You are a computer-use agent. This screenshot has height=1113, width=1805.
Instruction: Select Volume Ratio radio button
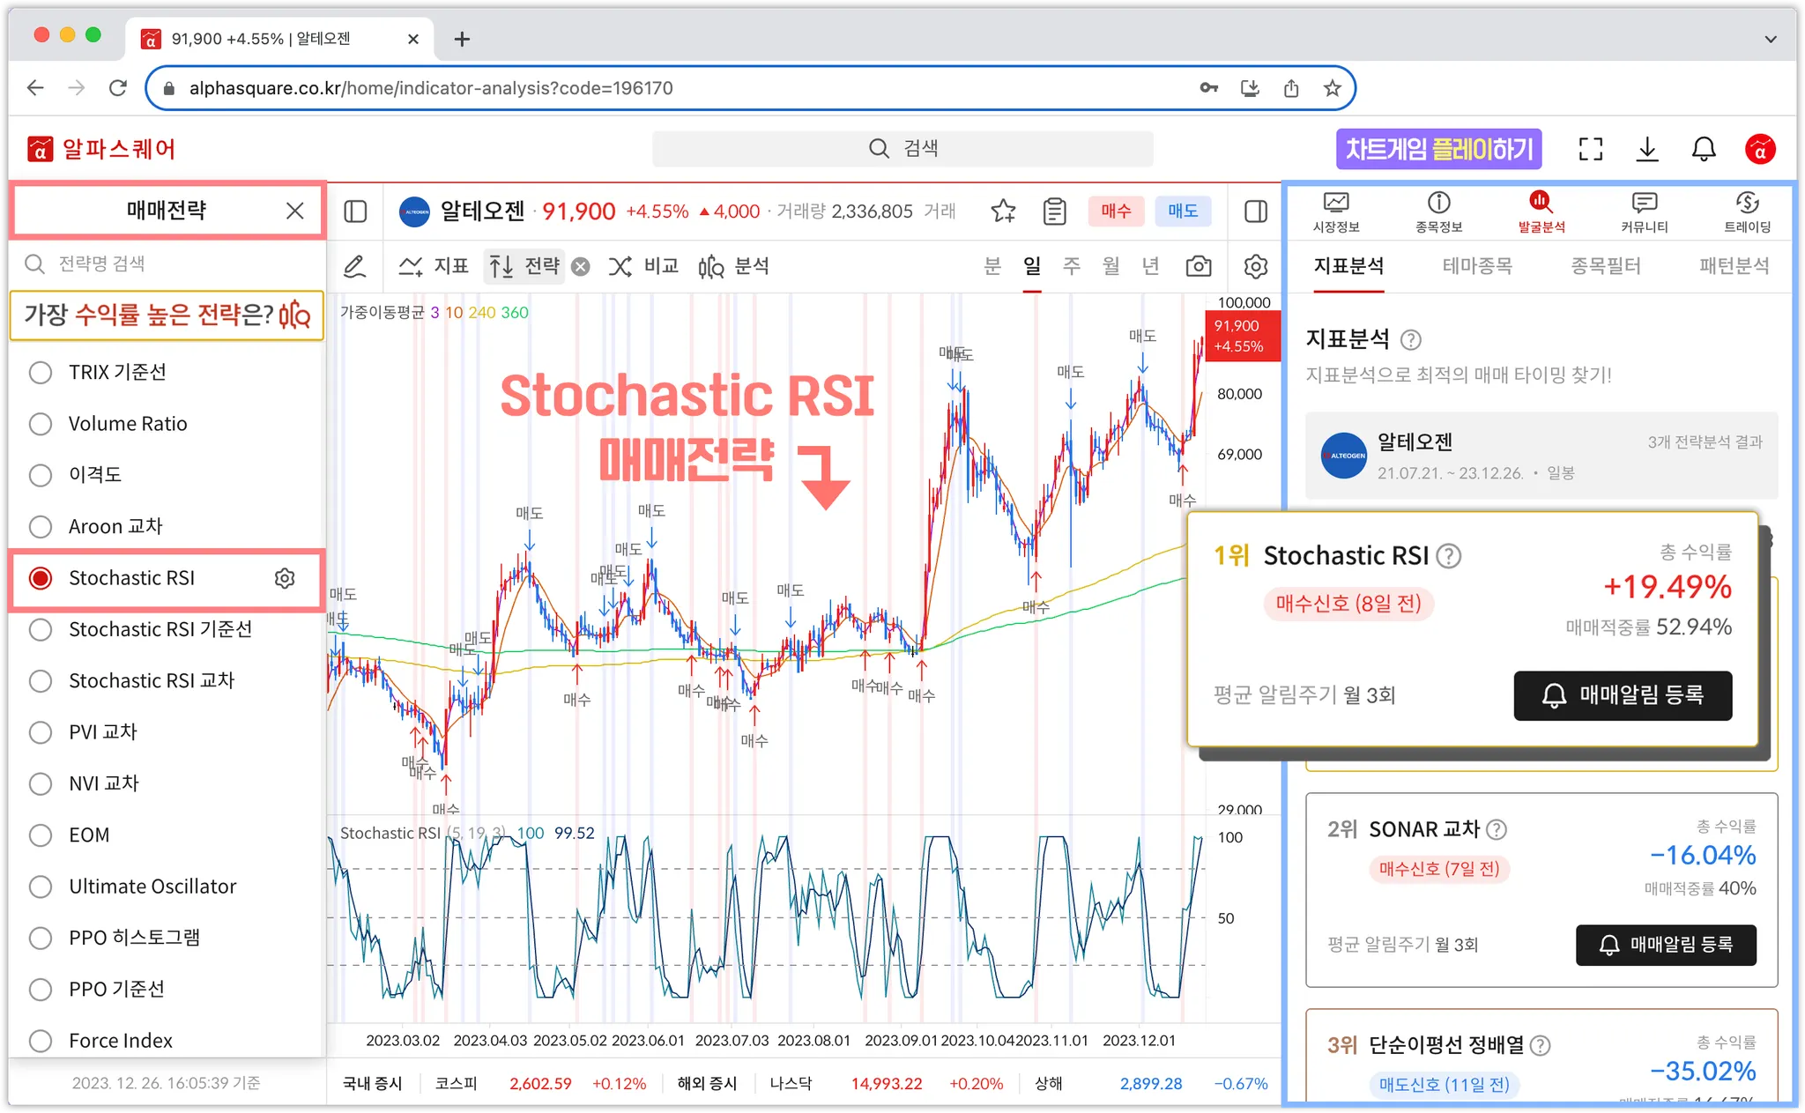[41, 424]
